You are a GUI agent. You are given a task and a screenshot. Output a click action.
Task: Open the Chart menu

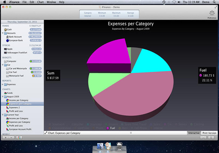(40, 2)
